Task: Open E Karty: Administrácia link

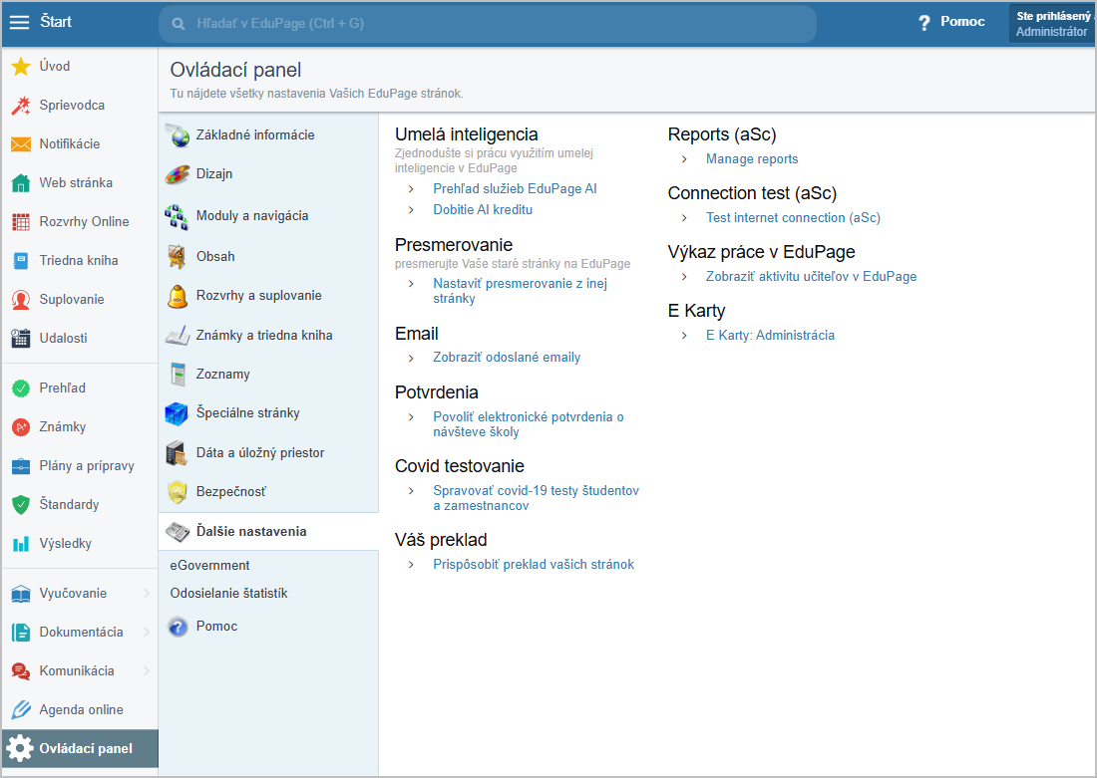Action: (770, 335)
